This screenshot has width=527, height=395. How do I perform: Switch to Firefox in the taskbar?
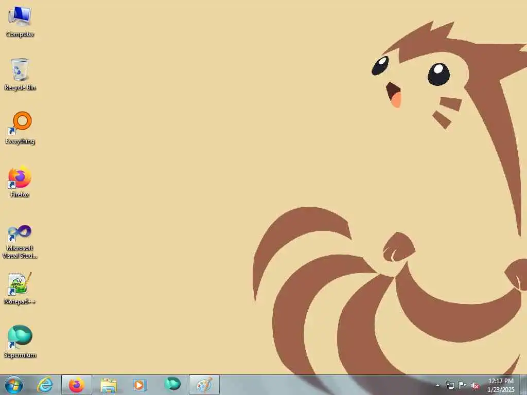tap(77, 385)
